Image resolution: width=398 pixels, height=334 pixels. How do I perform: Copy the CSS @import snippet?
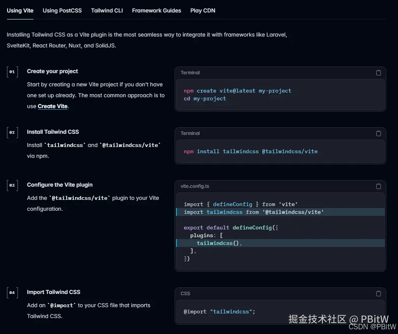tap(378, 294)
